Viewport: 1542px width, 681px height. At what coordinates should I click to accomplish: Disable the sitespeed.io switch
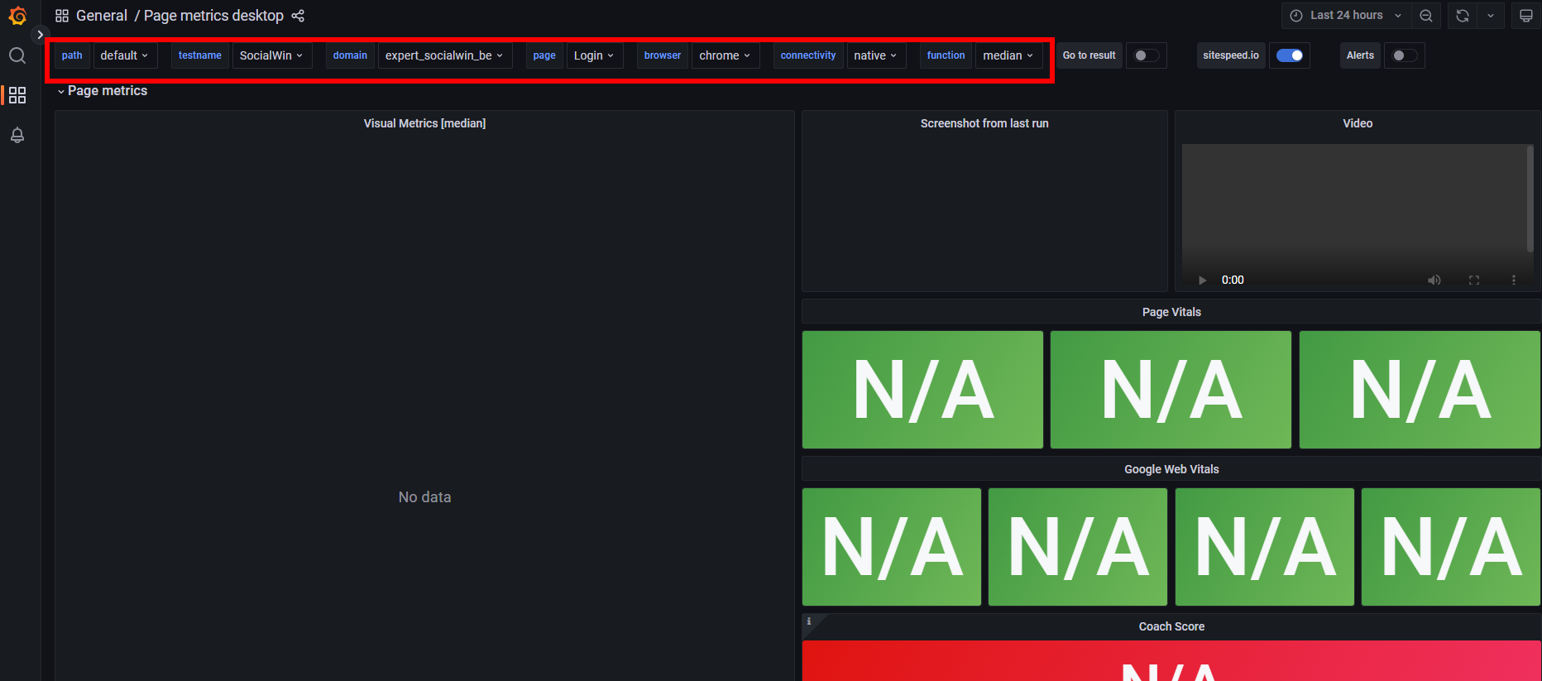(1290, 55)
